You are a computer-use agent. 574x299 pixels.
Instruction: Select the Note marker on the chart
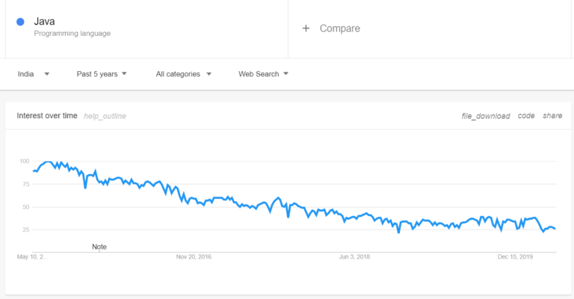coord(99,247)
